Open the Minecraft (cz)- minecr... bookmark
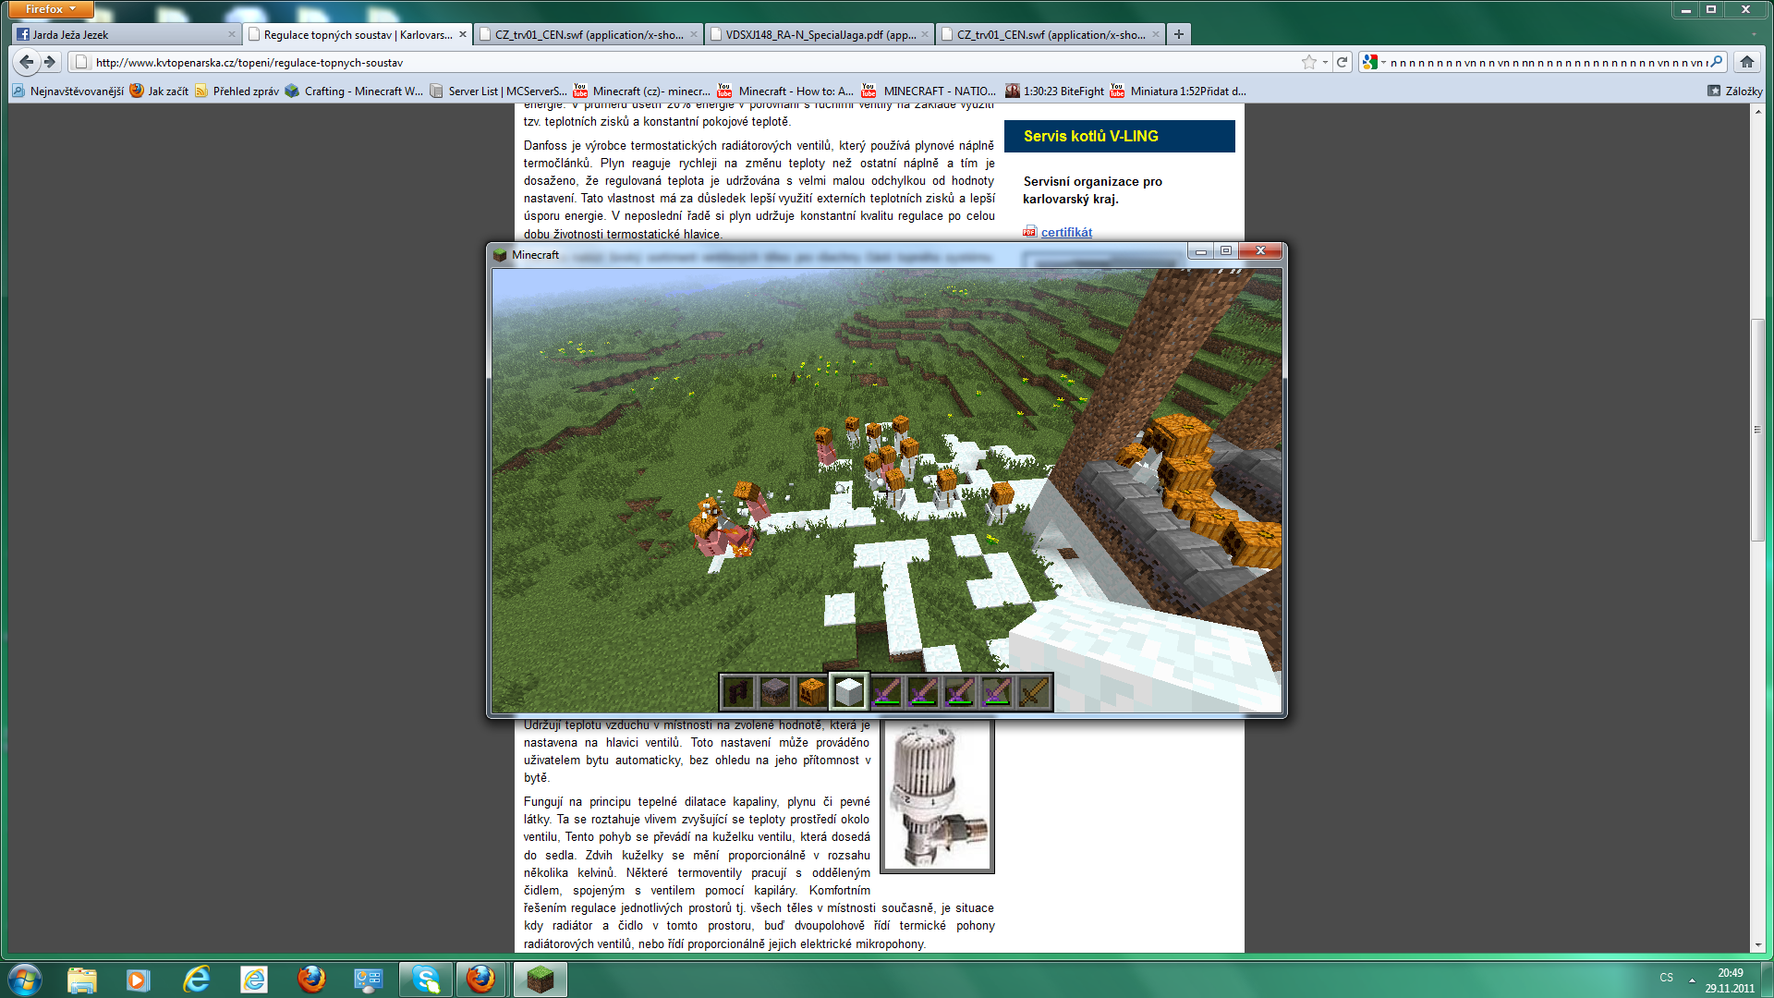 coord(642,91)
